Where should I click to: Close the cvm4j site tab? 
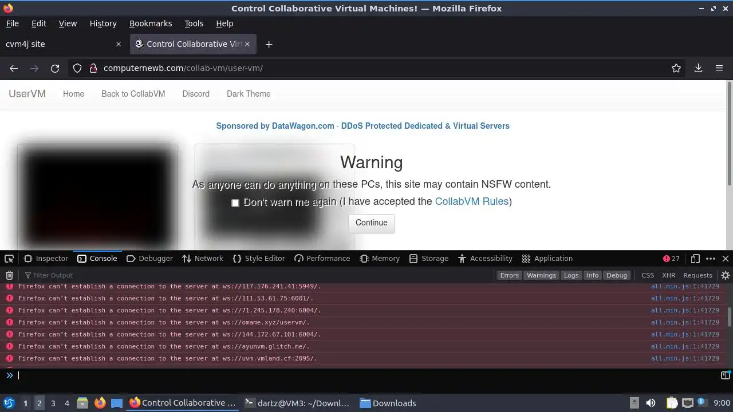pyautogui.click(x=119, y=44)
